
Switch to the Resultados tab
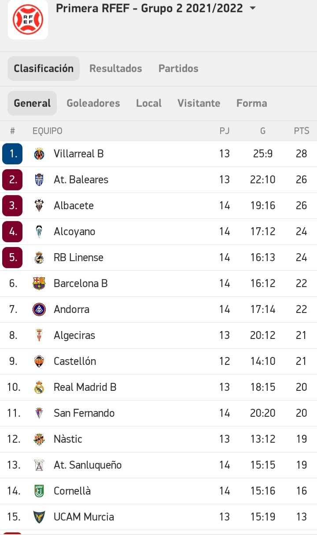(x=116, y=69)
